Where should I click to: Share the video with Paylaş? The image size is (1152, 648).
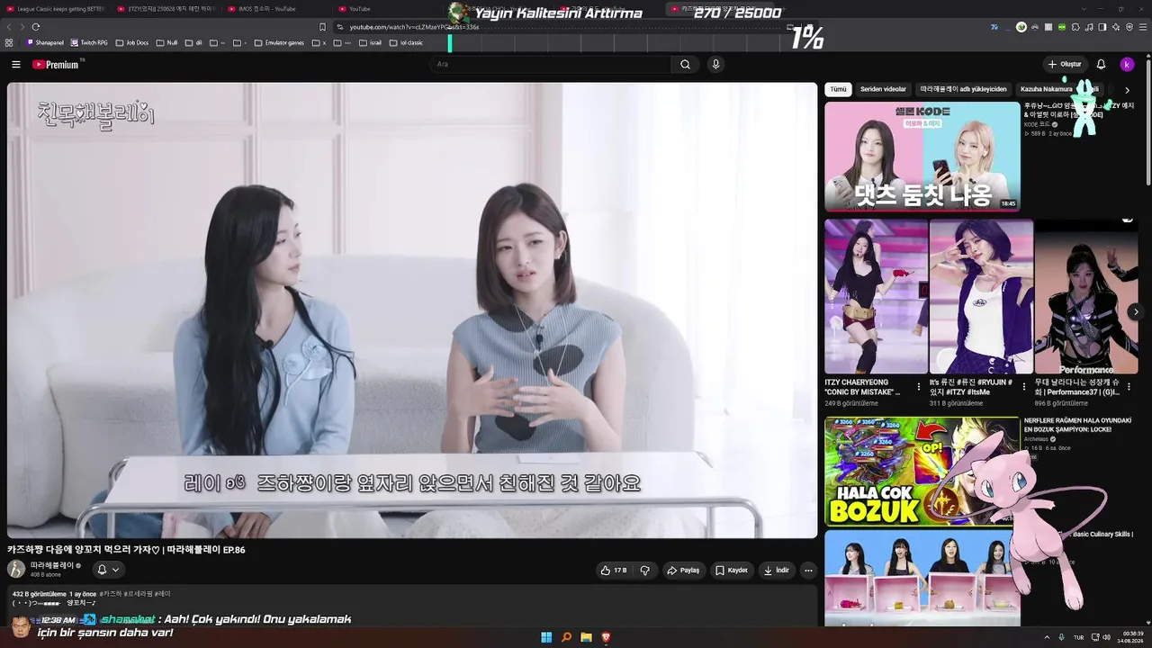683,570
